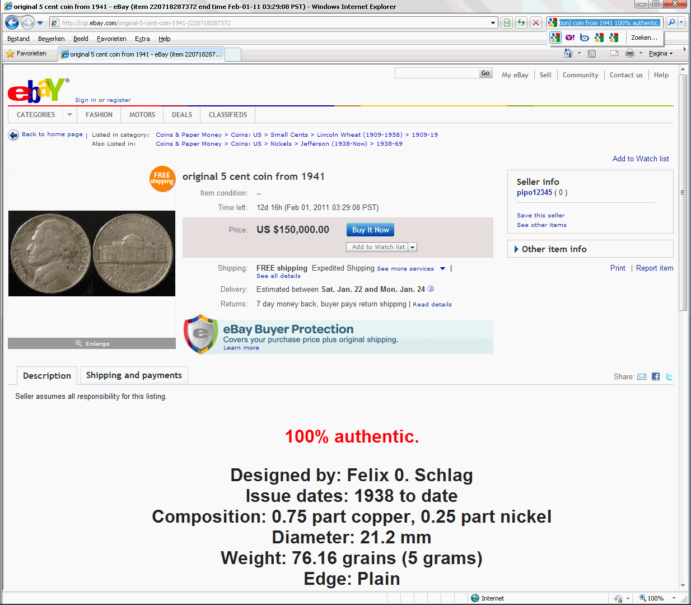Open the Contact us link
691x605 pixels.
[x=626, y=75]
